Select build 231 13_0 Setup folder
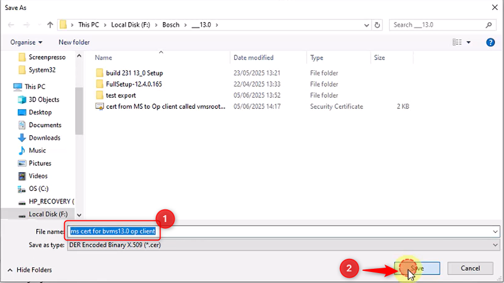 [x=134, y=73]
